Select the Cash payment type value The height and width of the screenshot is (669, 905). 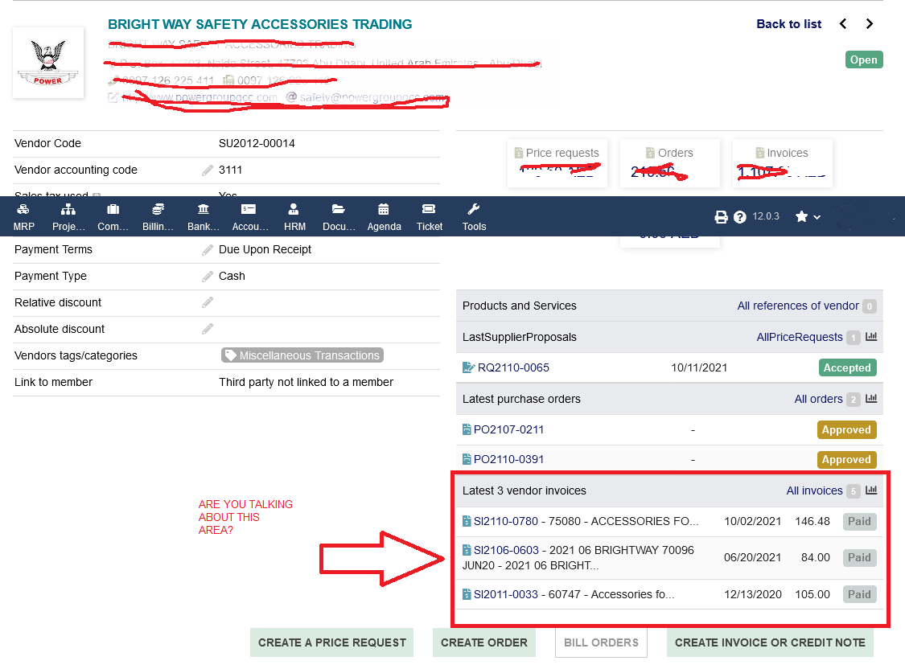(x=232, y=276)
